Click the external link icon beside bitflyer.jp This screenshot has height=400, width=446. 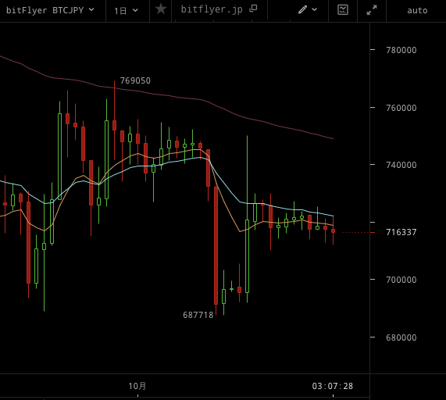pyautogui.click(x=253, y=9)
